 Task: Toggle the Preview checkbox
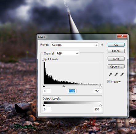[109, 81]
